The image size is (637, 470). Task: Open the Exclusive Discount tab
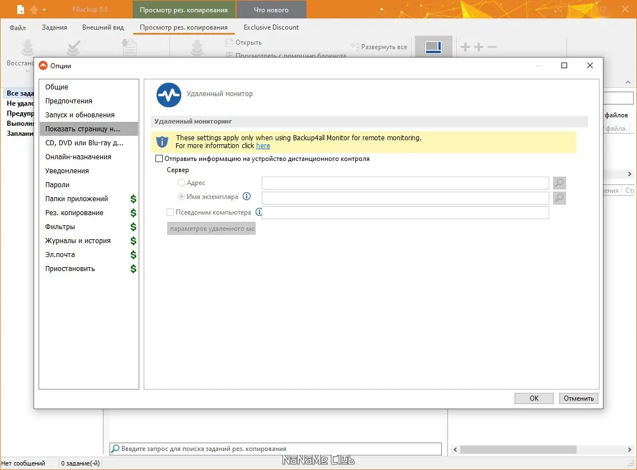coord(271,27)
